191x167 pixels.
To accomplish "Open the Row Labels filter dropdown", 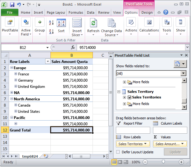I will (48, 62).
